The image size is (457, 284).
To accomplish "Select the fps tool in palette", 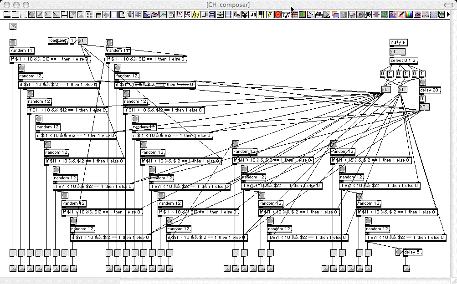I will tap(237, 14).
